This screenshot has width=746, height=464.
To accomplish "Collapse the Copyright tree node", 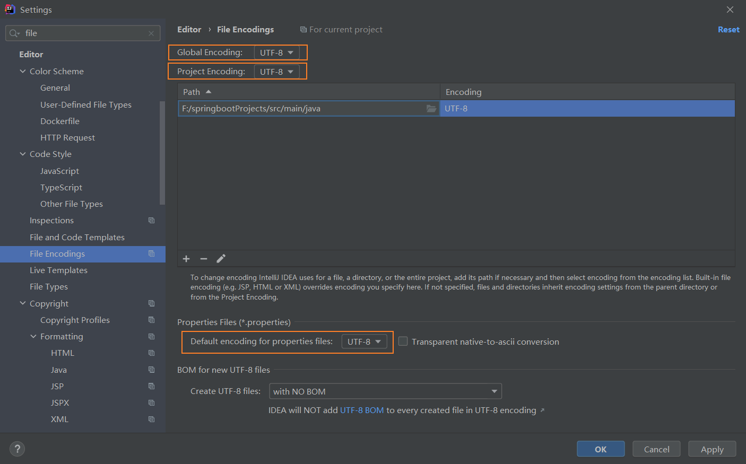I will click(23, 304).
